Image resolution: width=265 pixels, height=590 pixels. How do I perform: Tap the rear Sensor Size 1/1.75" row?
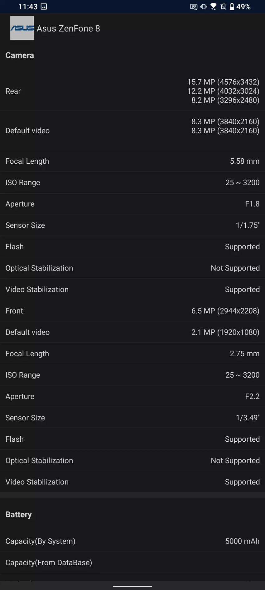(x=132, y=225)
